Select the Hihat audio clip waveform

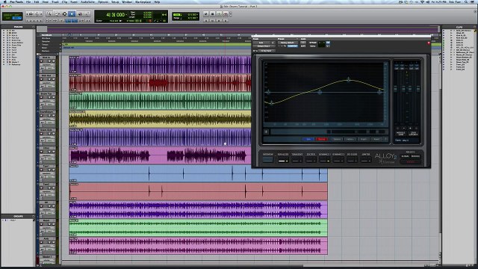[x=159, y=156]
